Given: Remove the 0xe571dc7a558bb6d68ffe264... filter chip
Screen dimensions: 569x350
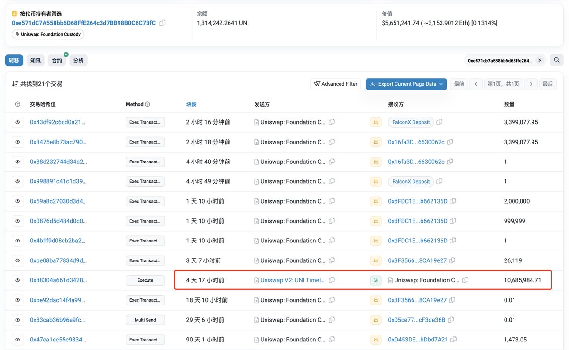Looking at the screenshot, I should [x=540, y=61].
